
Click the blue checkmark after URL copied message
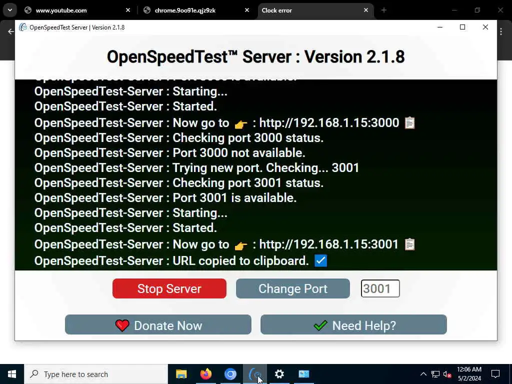click(x=320, y=260)
